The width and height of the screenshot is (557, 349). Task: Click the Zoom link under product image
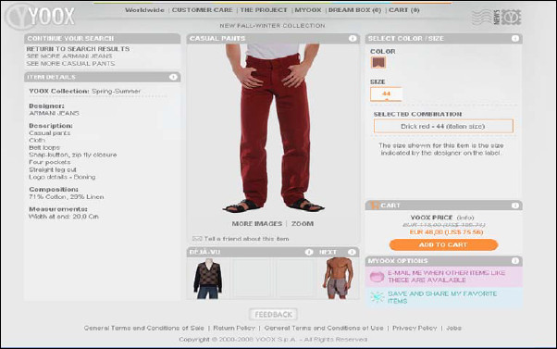[303, 224]
